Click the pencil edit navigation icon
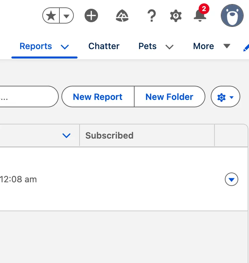Screen dimensions: 249x263 [x=246, y=48]
